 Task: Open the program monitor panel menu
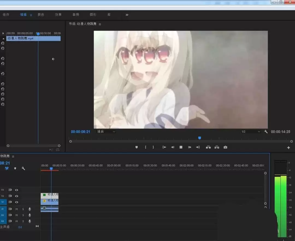point(100,24)
